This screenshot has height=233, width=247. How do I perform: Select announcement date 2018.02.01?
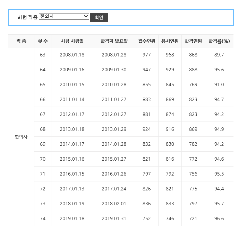[114, 204]
